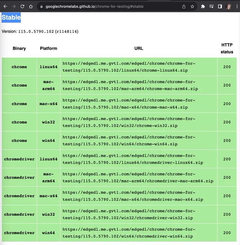Screen dimensions: 240x245
Task: Bookmark this page with the star
Action: 192,6
